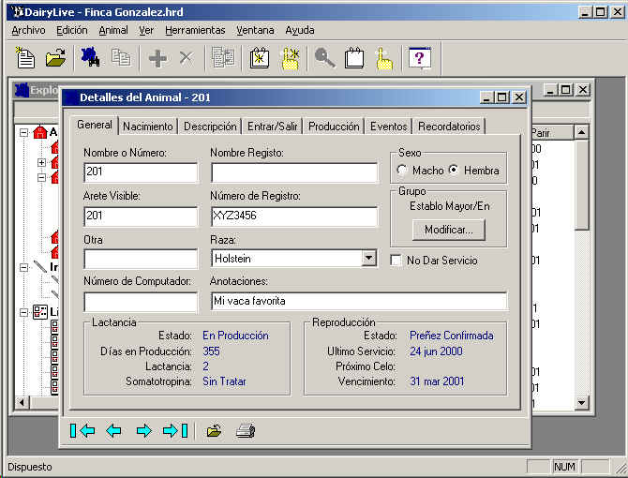Screen dimensions: 628x478
Task: Open file using the folder toolbar icon
Action: (x=55, y=58)
